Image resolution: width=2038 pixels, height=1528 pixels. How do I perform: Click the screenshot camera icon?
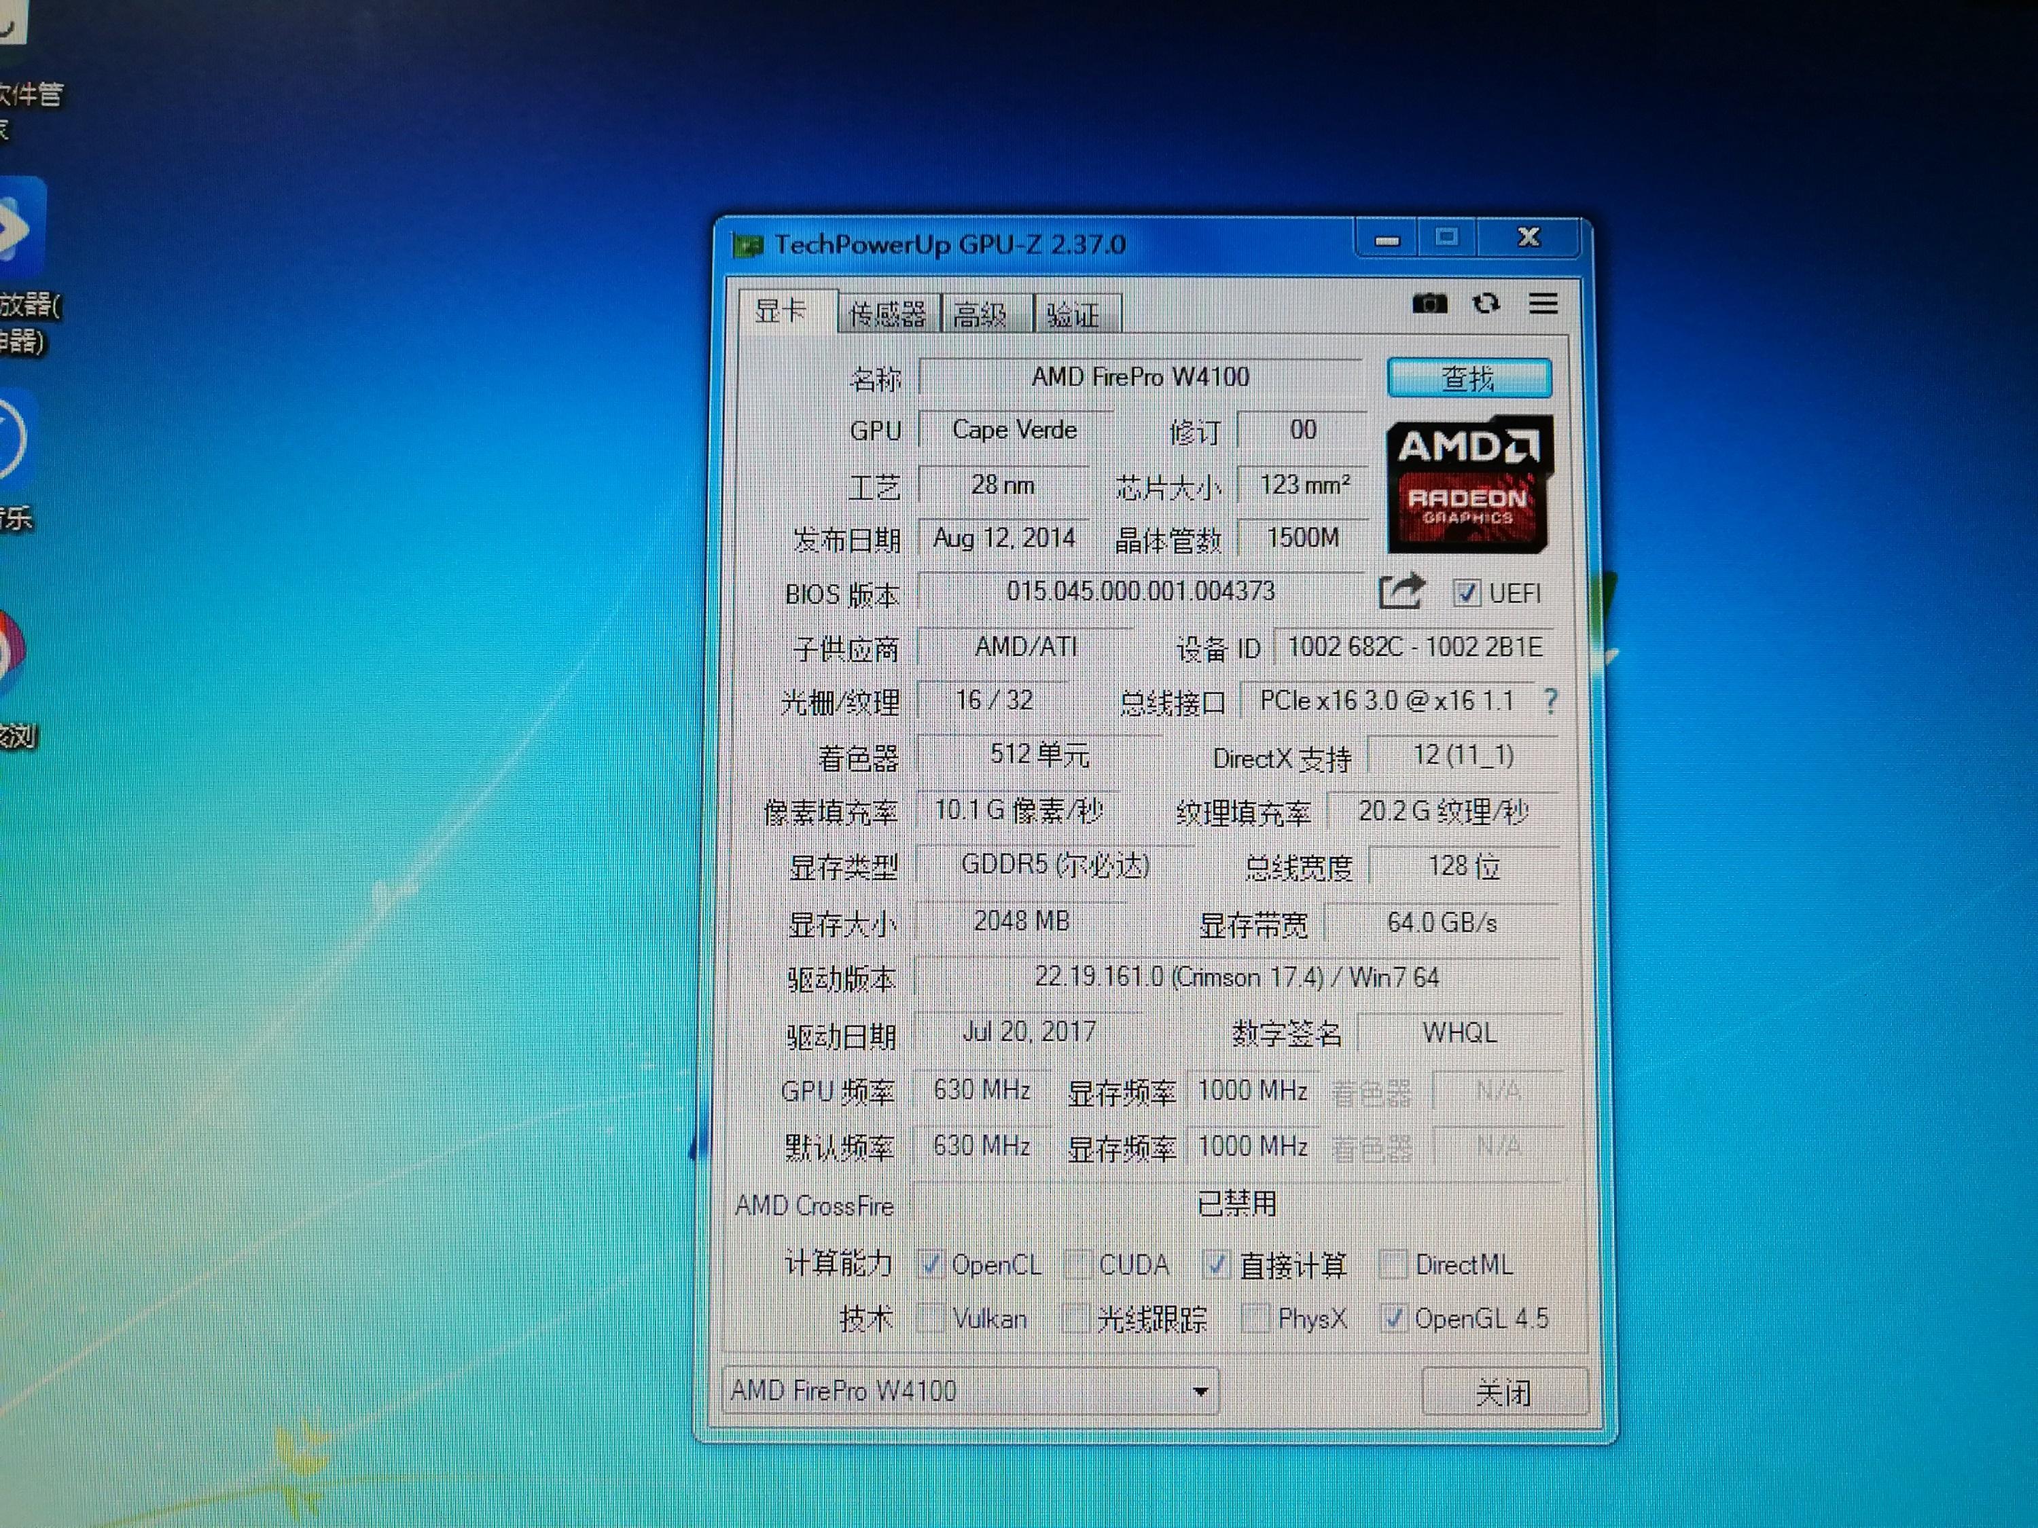(1429, 303)
